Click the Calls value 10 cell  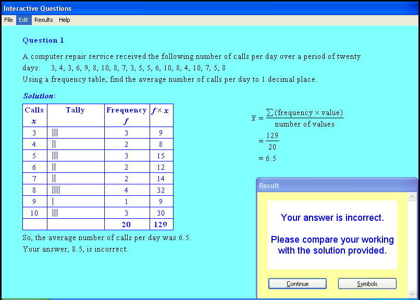click(35, 213)
